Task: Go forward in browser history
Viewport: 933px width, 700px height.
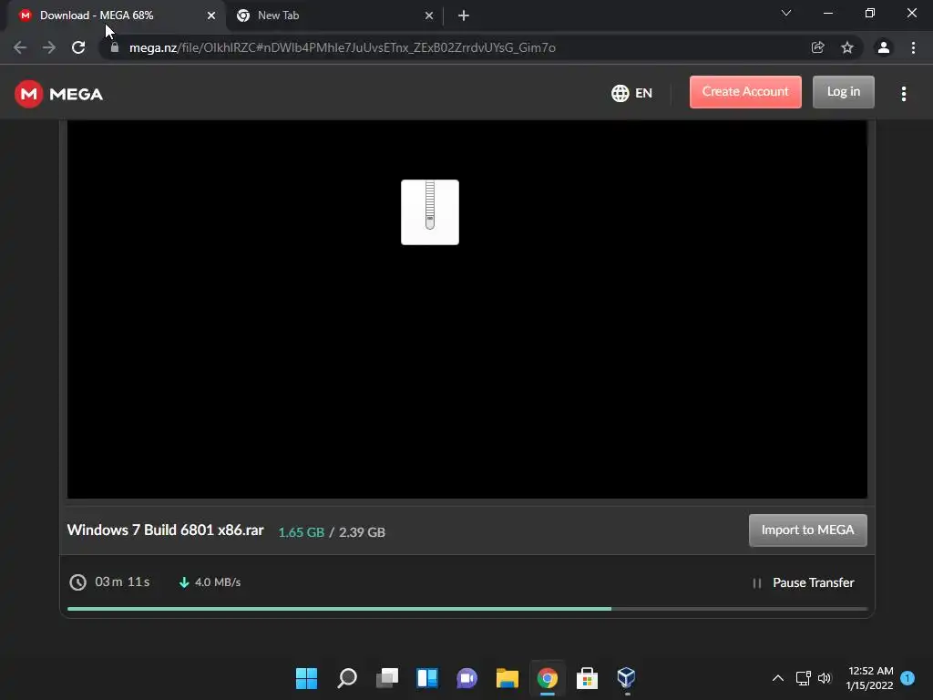Action: pyautogui.click(x=49, y=47)
